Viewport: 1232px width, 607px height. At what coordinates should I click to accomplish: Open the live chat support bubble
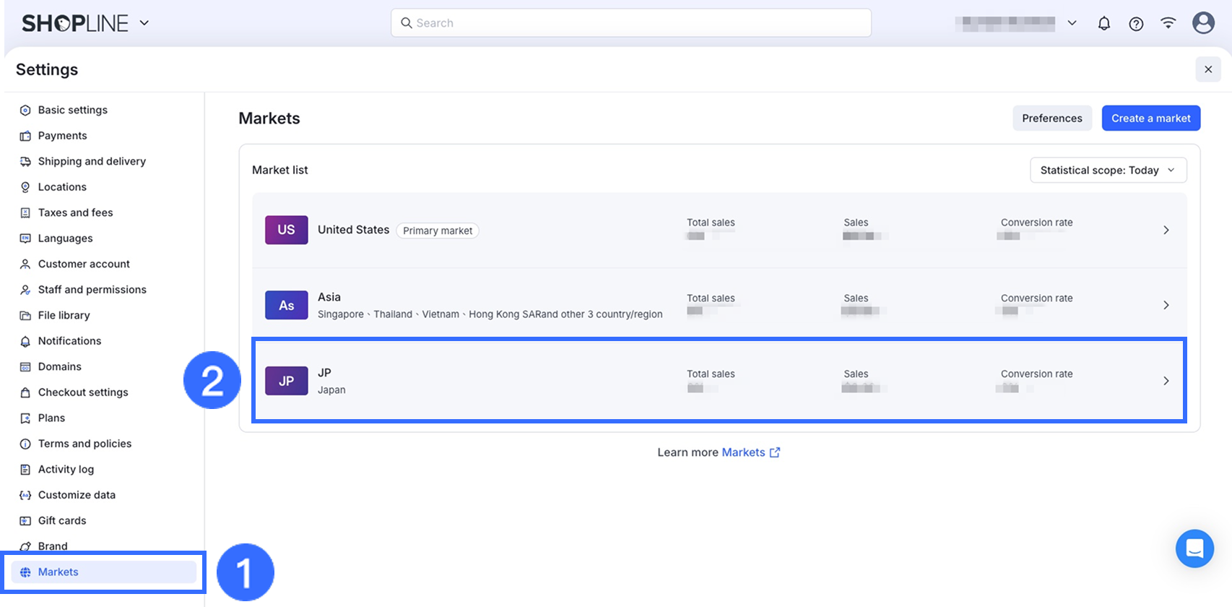[x=1194, y=548]
